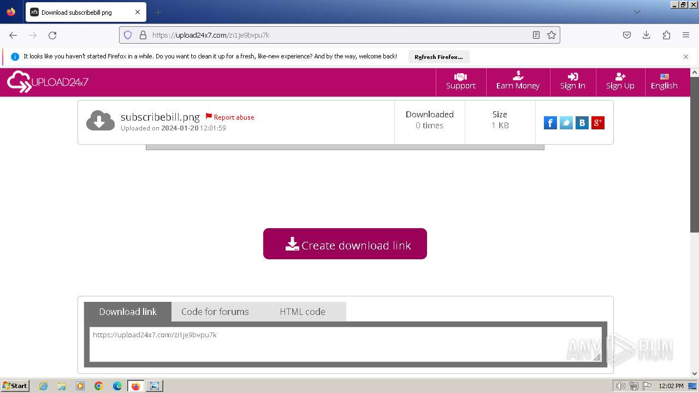Click the Action Center flag tray icon
This screenshot has height=393, width=699.
(647, 386)
